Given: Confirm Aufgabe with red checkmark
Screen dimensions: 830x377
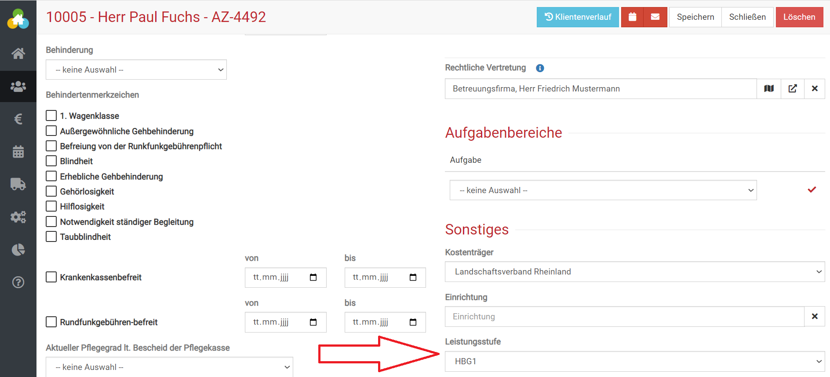Looking at the screenshot, I should point(812,190).
